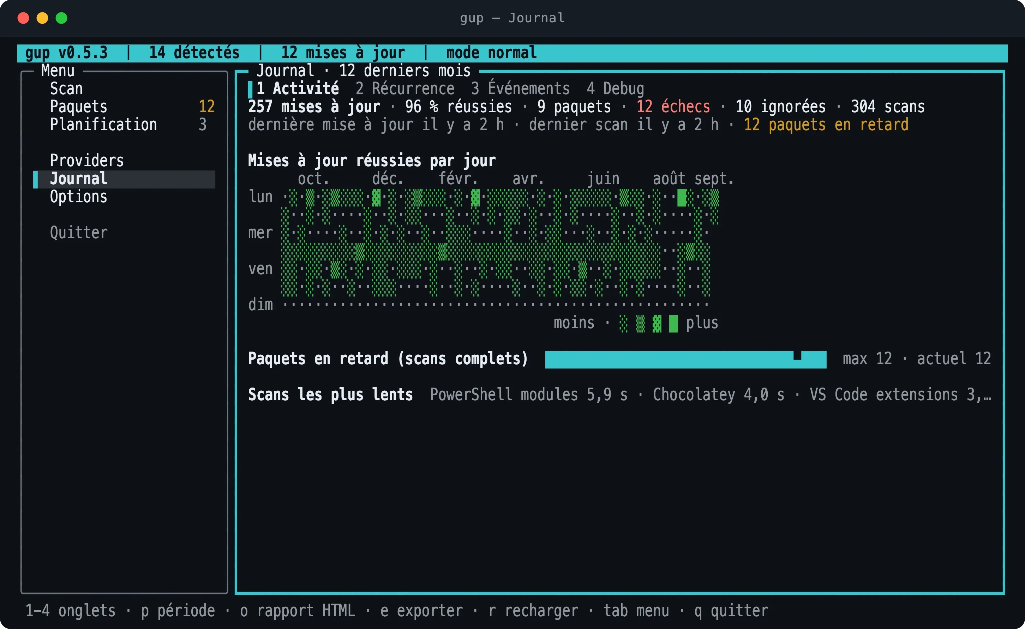
Task: Click the '304 scans' statistic
Action: (888, 107)
